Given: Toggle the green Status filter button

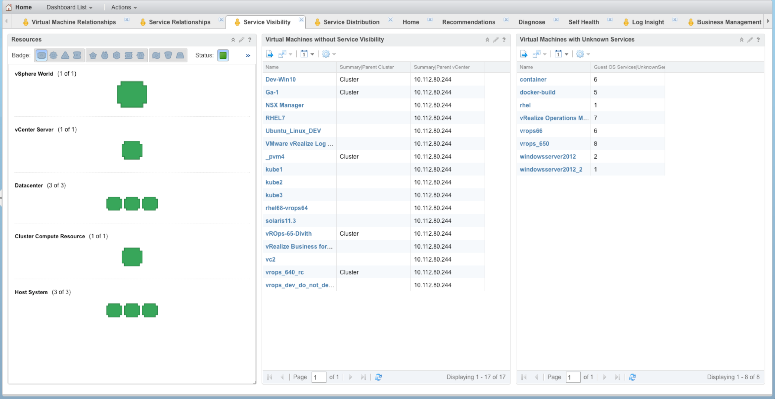Looking at the screenshot, I should (x=223, y=55).
